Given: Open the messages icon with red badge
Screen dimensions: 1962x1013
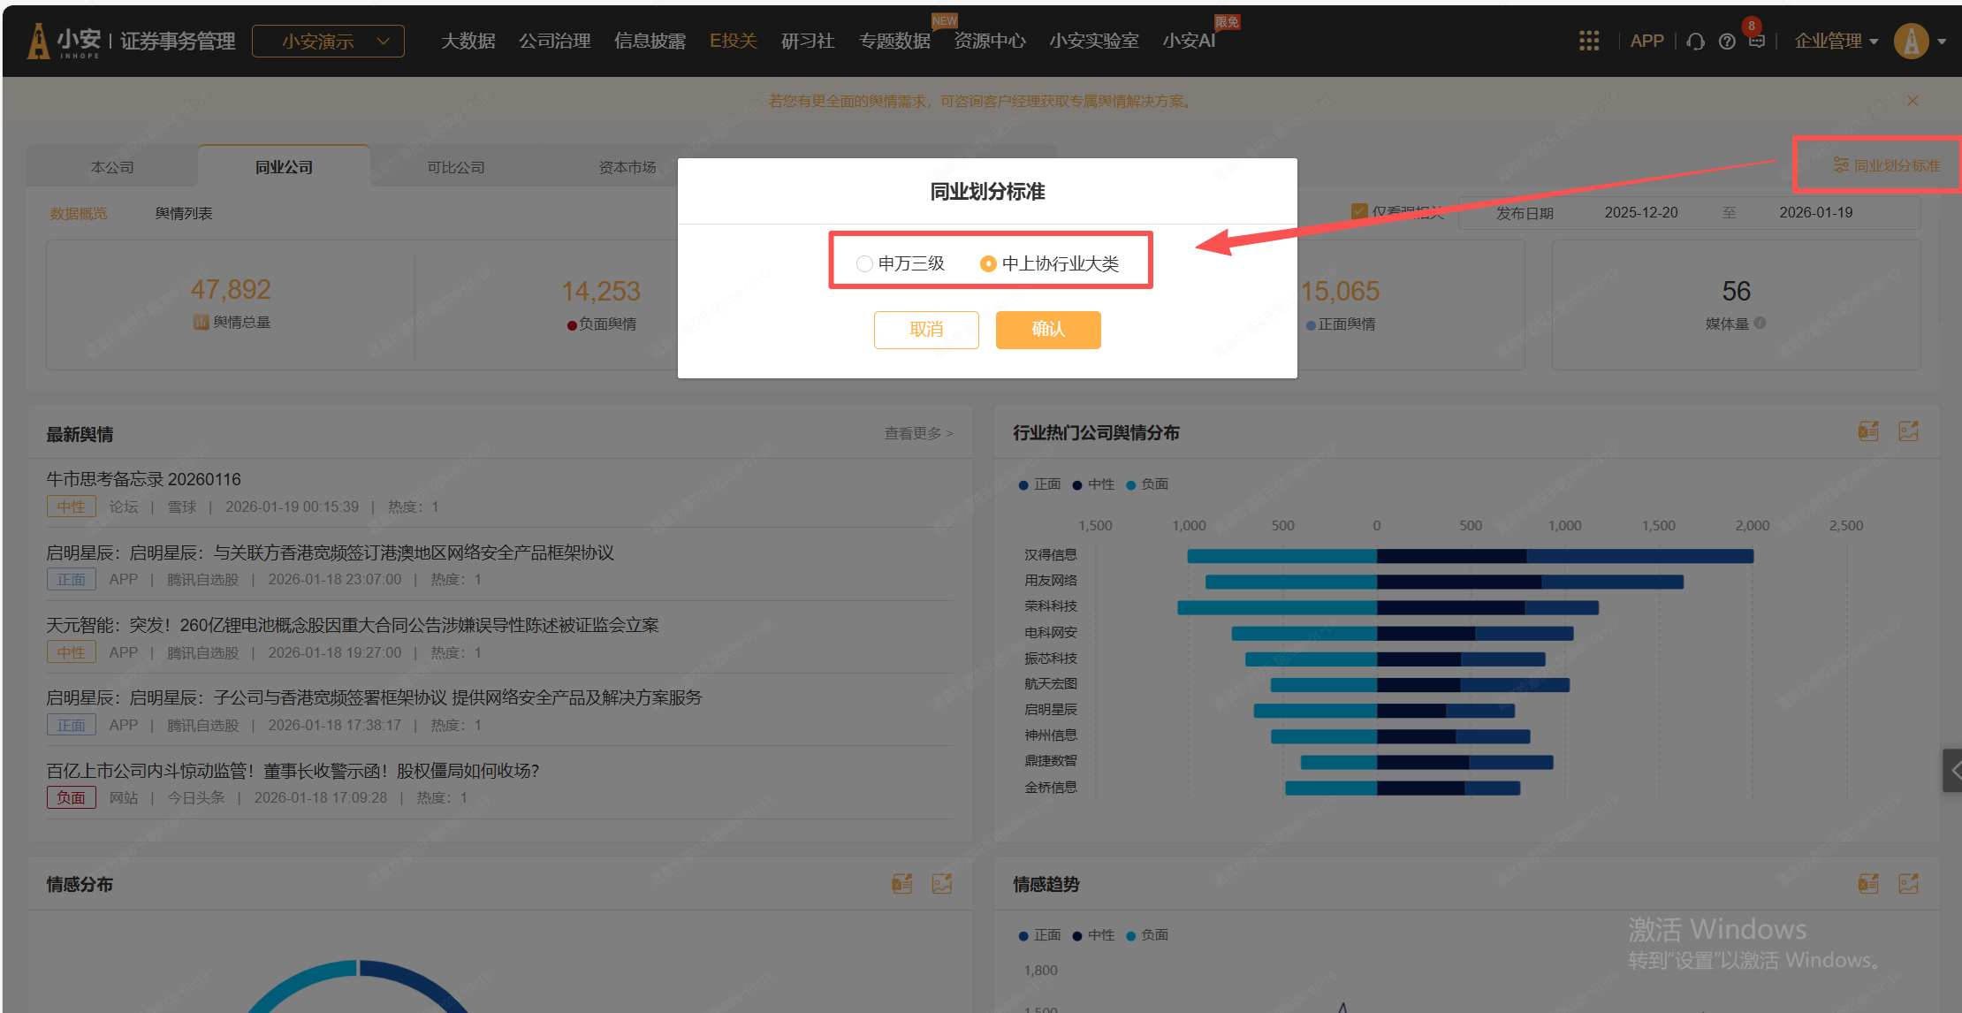Looking at the screenshot, I should pos(1756,41).
